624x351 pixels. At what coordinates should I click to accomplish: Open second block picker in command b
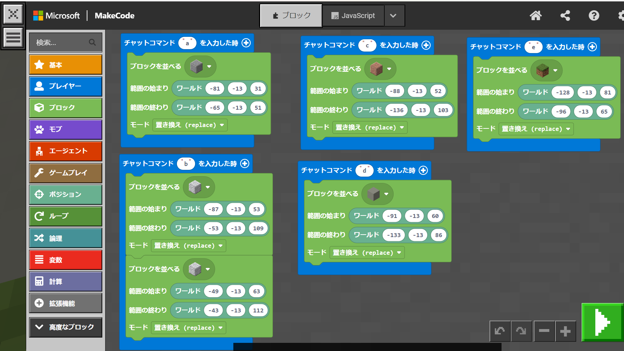199,269
